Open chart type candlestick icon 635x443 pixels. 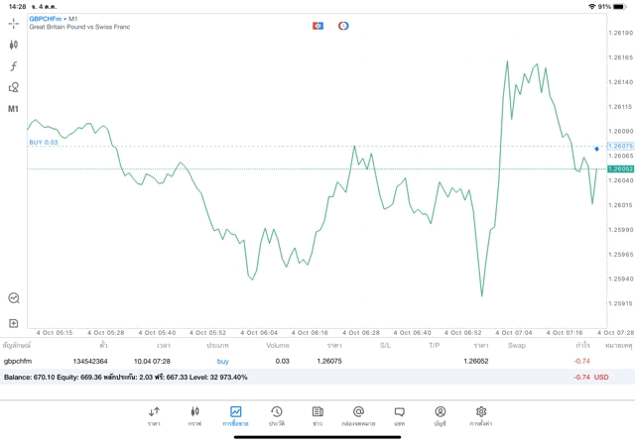(14, 45)
